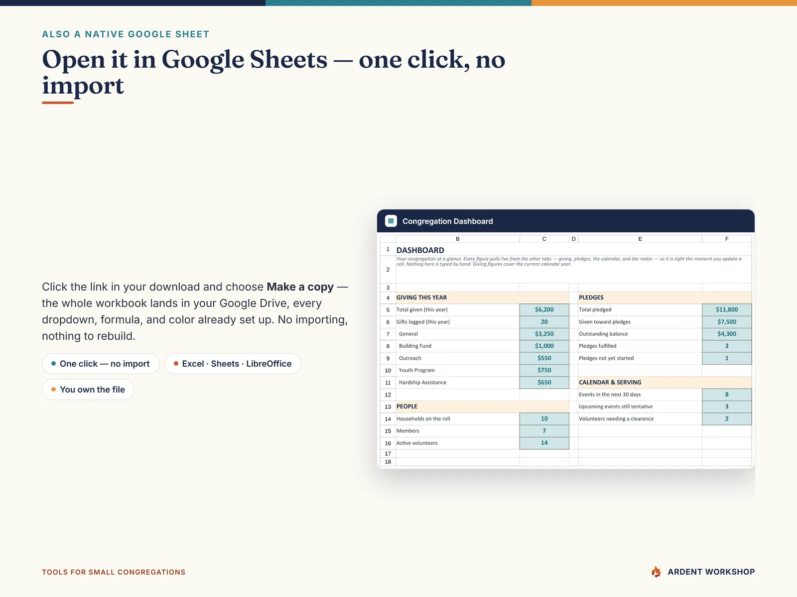Click the 'TOOLS FOR SMALL CONGREGATIONS' footer text
Viewport: 797px width, 597px height.
click(114, 572)
